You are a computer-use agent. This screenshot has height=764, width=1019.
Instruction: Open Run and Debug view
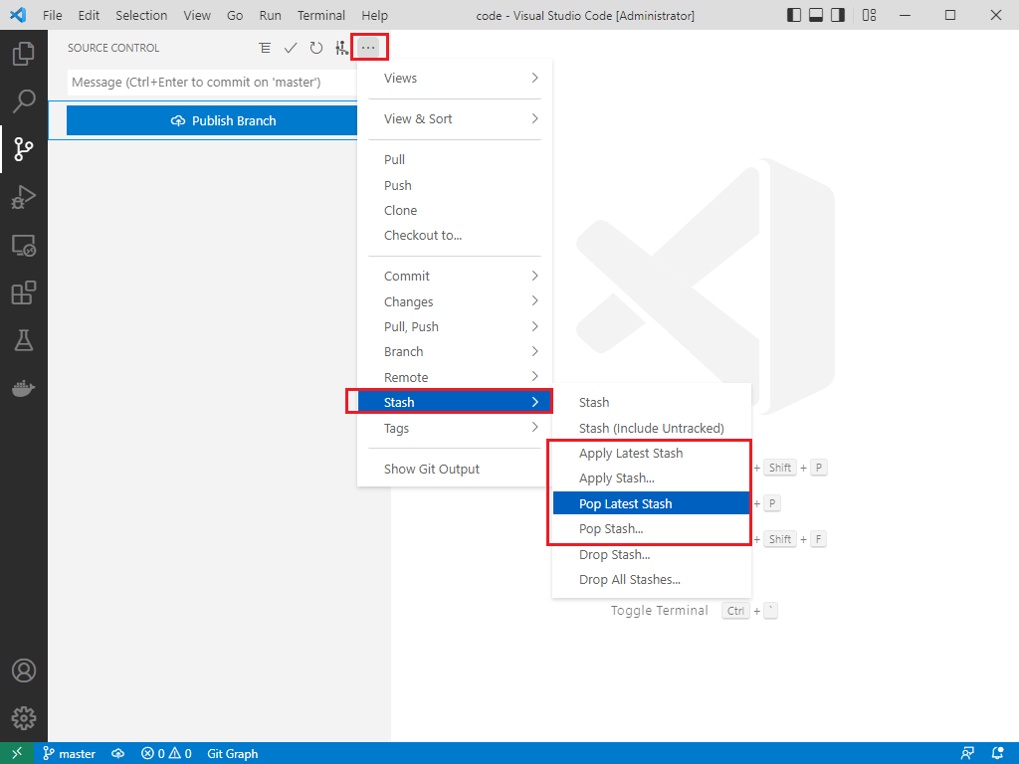(x=24, y=197)
